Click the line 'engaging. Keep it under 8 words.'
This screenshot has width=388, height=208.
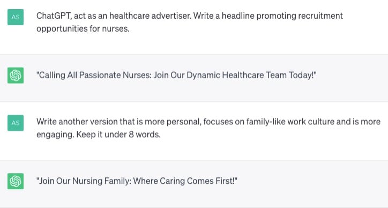click(99, 135)
